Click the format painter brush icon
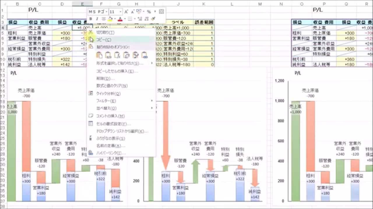 click(x=153, y=19)
